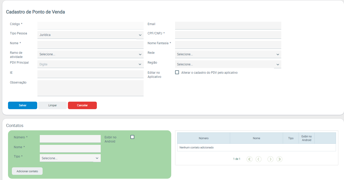
Task: Select contact Tipo dropdown
Action: (x=70, y=158)
